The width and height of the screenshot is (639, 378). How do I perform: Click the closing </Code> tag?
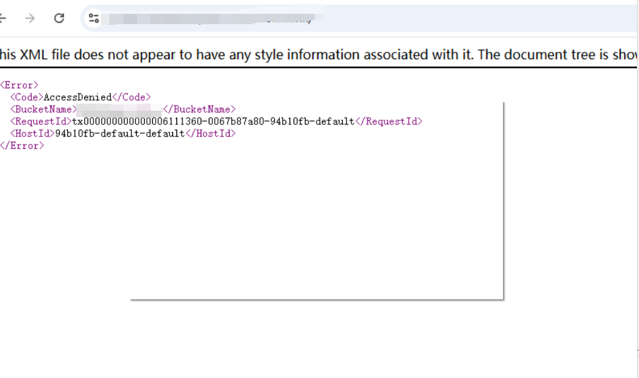pos(131,98)
